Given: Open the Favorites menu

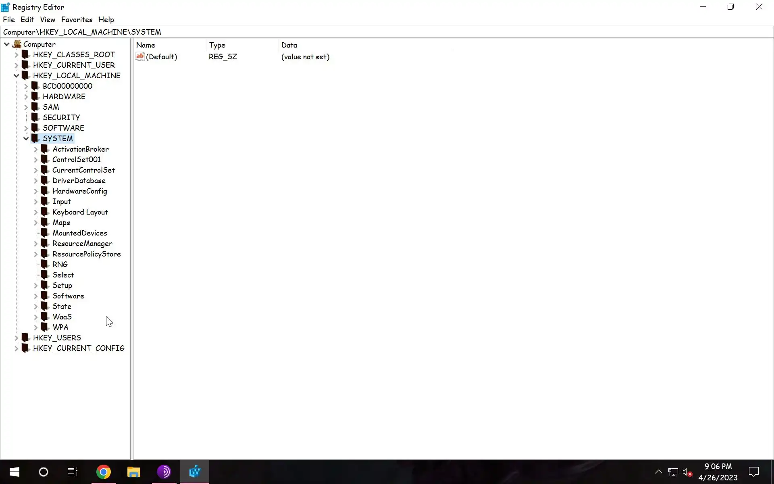Looking at the screenshot, I should pyautogui.click(x=77, y=19).
